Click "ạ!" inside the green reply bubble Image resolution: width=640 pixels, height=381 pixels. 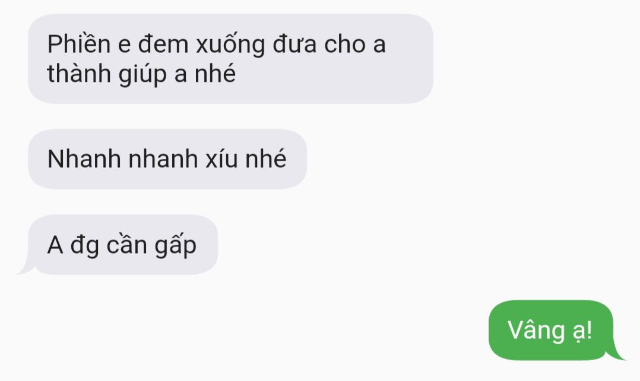(582, 331)
